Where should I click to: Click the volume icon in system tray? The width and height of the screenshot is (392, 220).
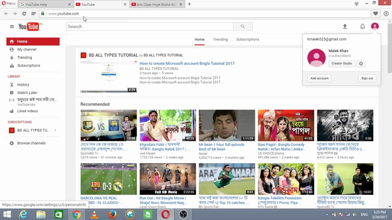(x=355, y=215)
